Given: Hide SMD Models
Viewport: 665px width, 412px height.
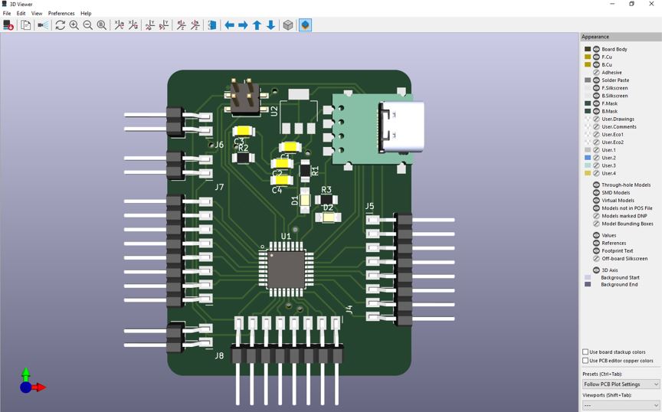Looking at the screenshot, I should (x=596, y=192).
